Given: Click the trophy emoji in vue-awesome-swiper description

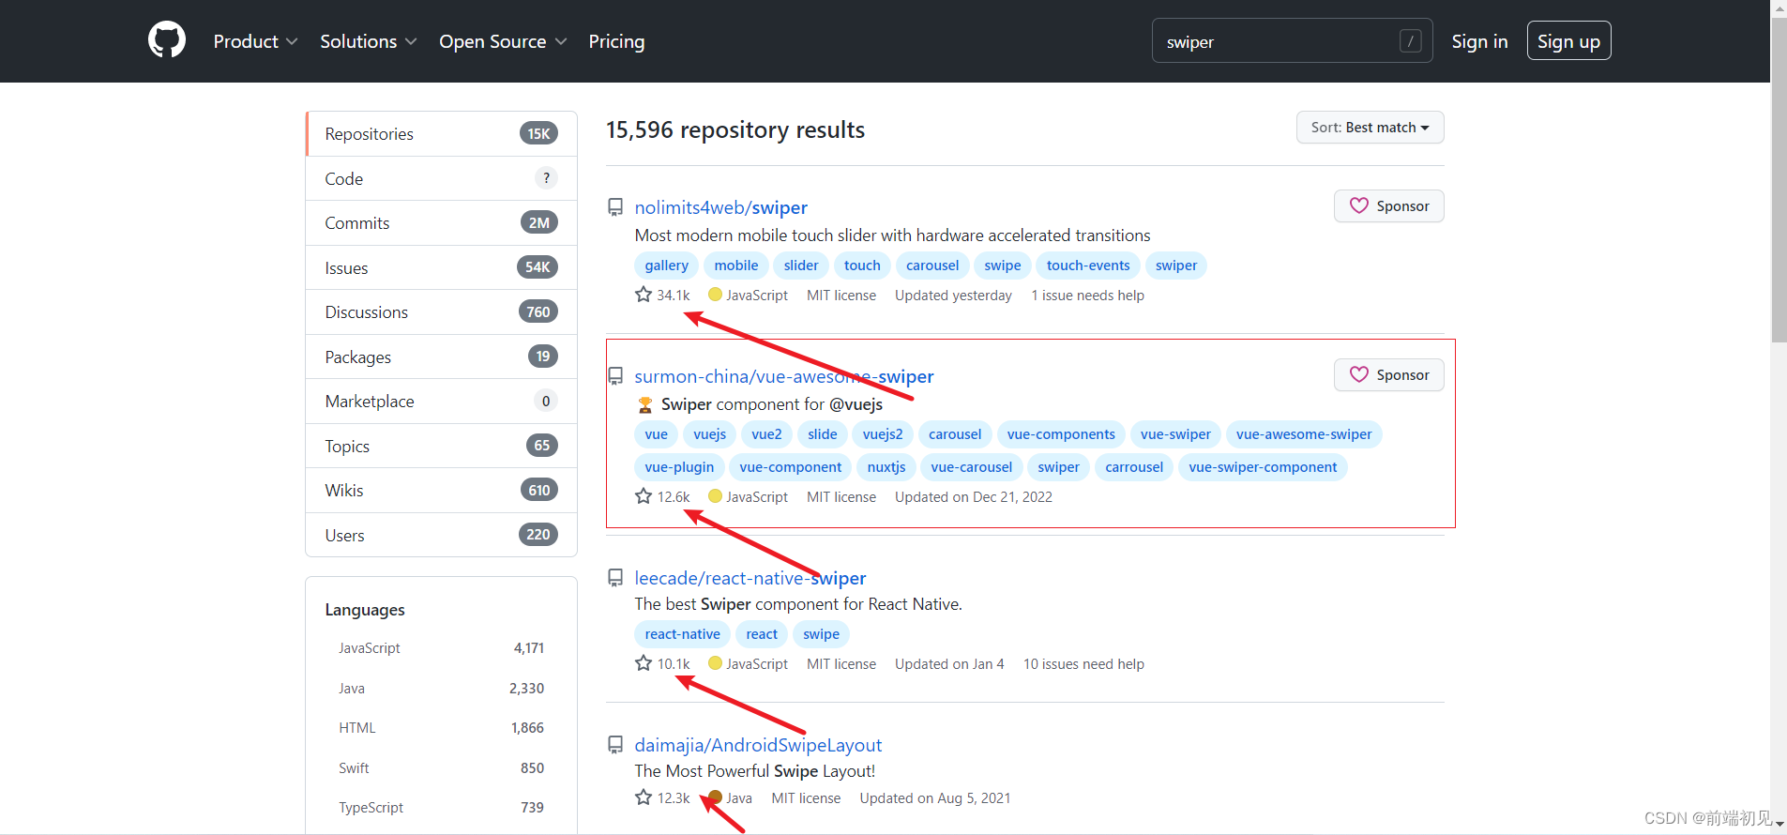Looking at the screenshot, I should click(645, 404).
